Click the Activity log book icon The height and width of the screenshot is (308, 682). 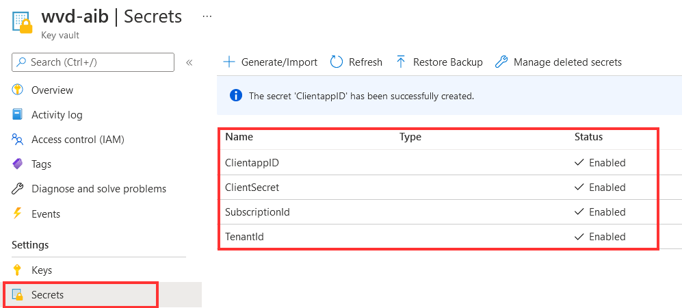(x=18, y=115)
